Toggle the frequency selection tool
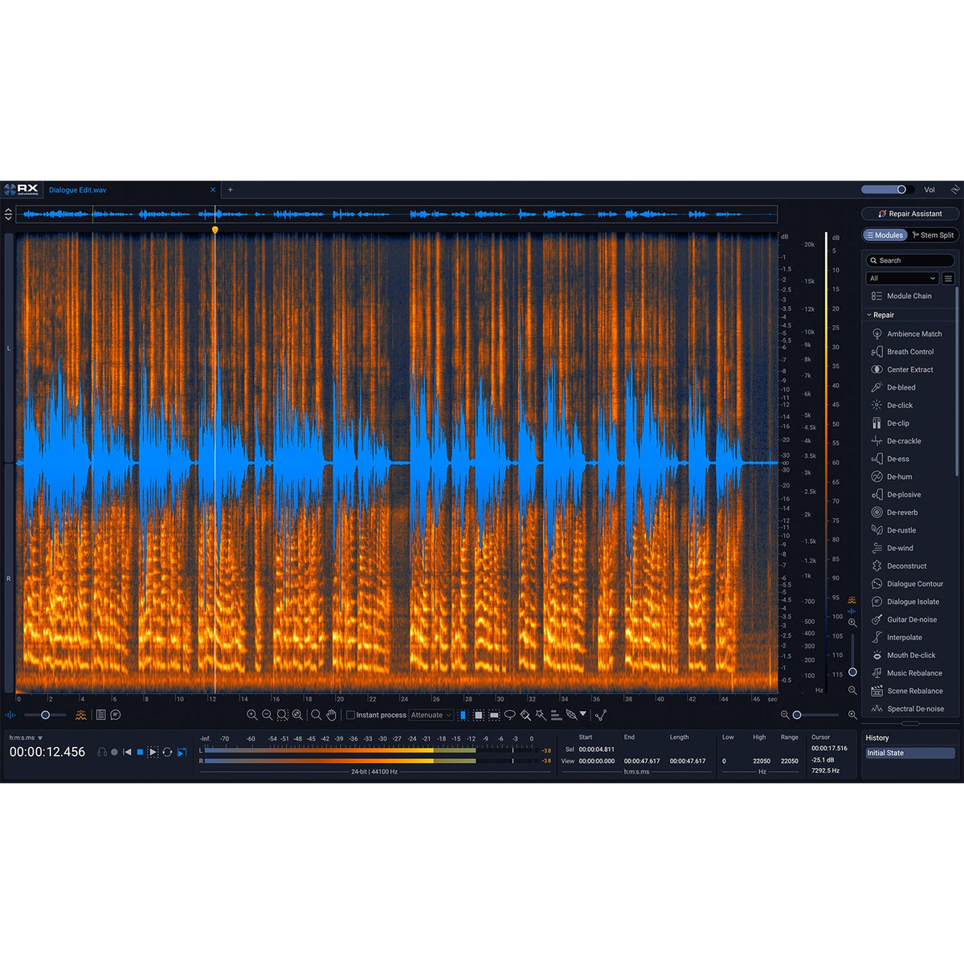 494,715
